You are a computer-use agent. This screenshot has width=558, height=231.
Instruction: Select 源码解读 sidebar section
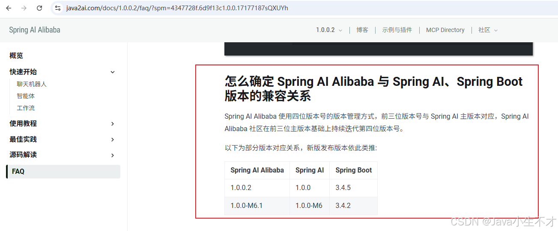(23, 155)
